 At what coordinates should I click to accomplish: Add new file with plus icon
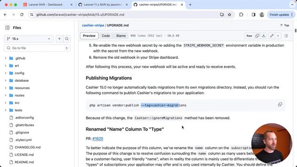pyautogui.click(x=59, y=39)
